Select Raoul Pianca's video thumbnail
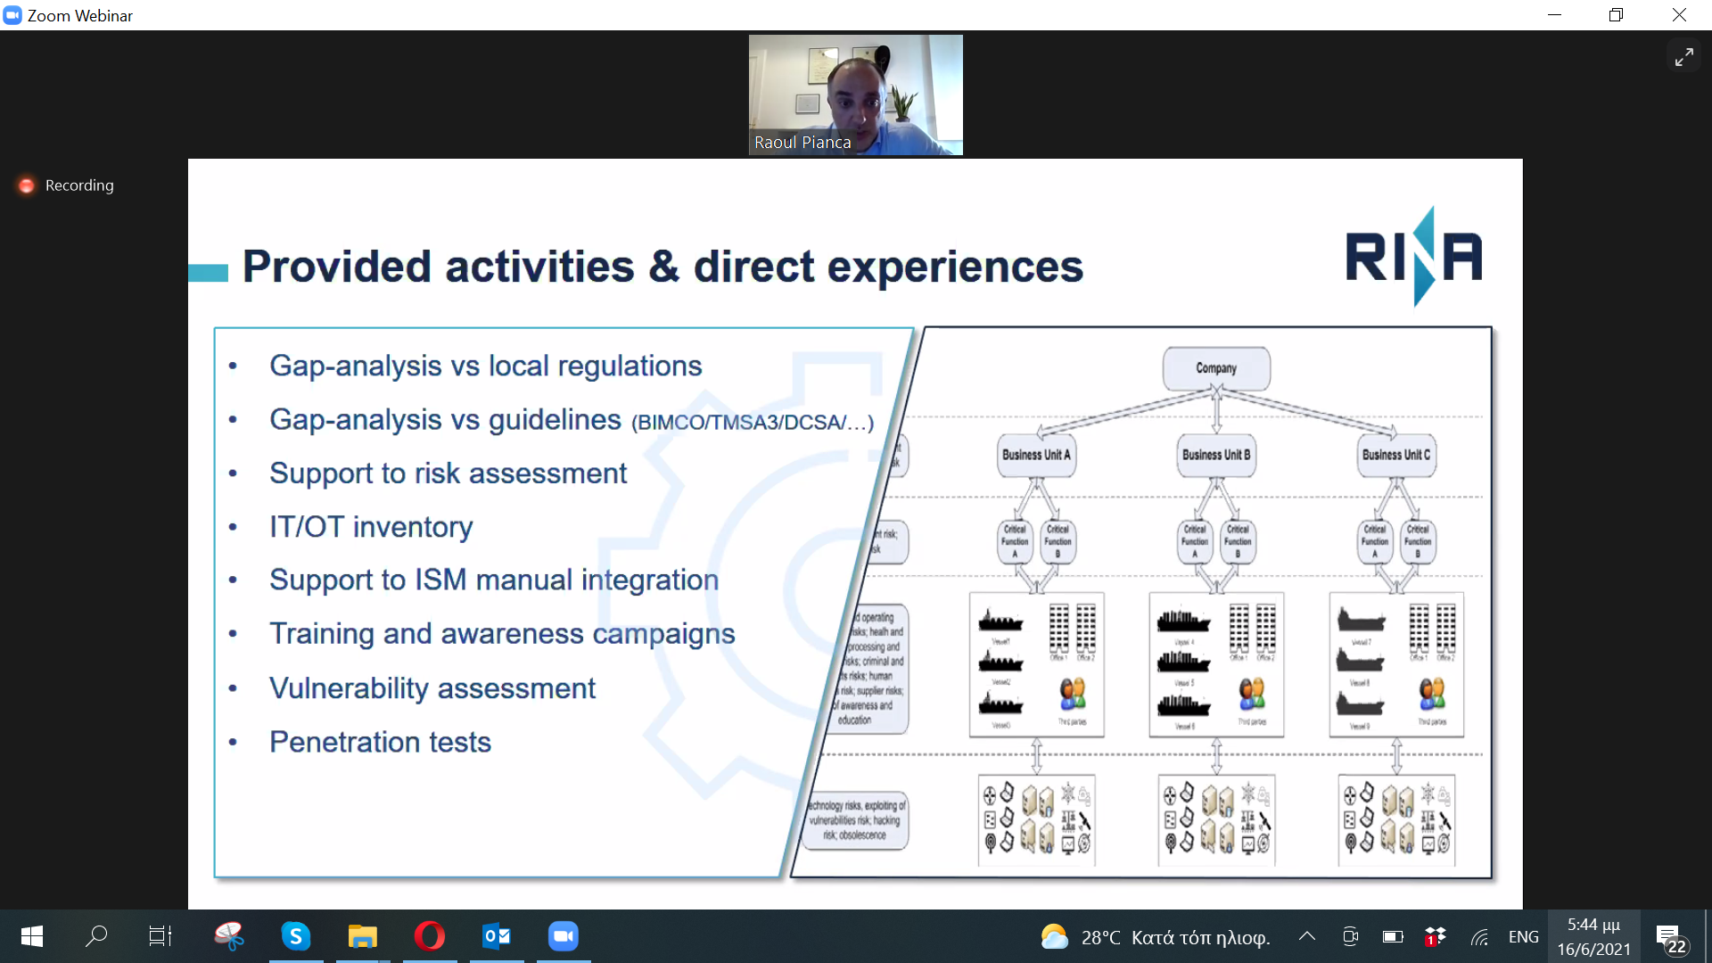The image size is (1712, 963). pyautogui.click(x=855, y=95)
